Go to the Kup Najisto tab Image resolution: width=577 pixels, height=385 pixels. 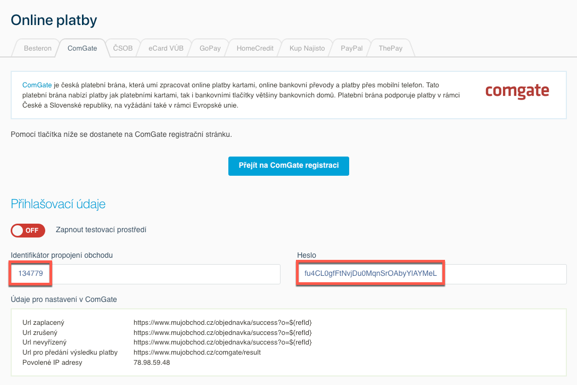pyautogui.click(x=307, y=48)
